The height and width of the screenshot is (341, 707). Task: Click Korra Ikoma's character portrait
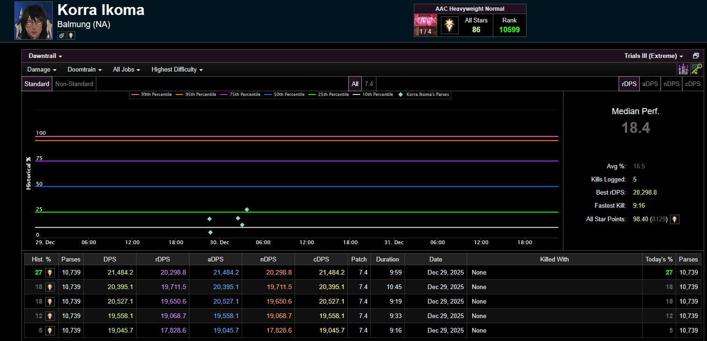pos(34,21)
